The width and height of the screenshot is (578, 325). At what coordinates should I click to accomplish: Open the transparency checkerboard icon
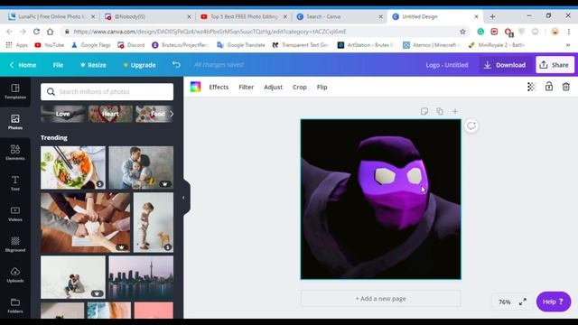531,87
